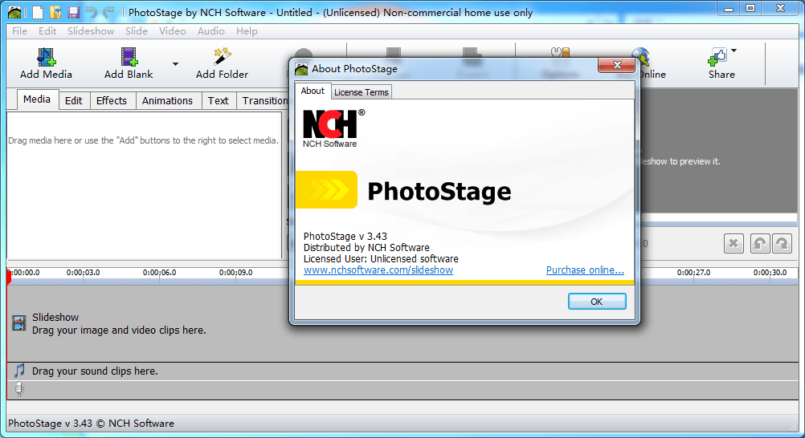Click the NCH Software logo in dialog
The image size is (805, 438).
click(x=333, y=128)
